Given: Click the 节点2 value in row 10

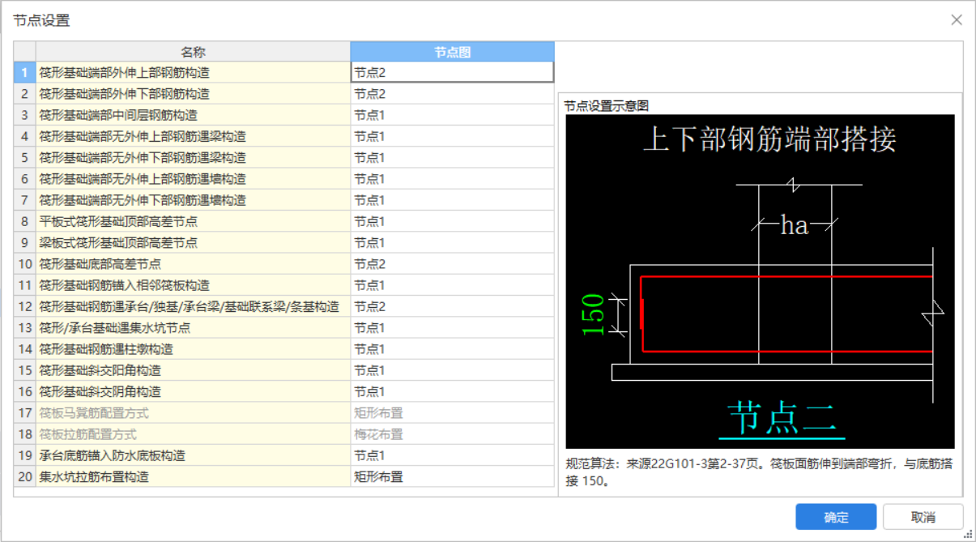Looking at the screenshot, I should coord(453,264).
